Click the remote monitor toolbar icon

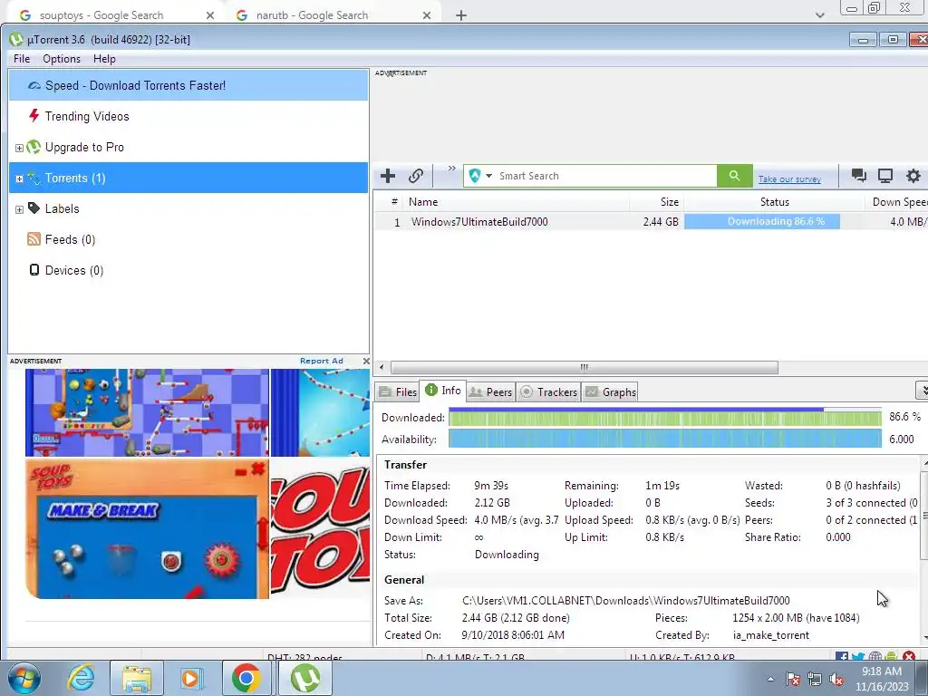(885, 175)
